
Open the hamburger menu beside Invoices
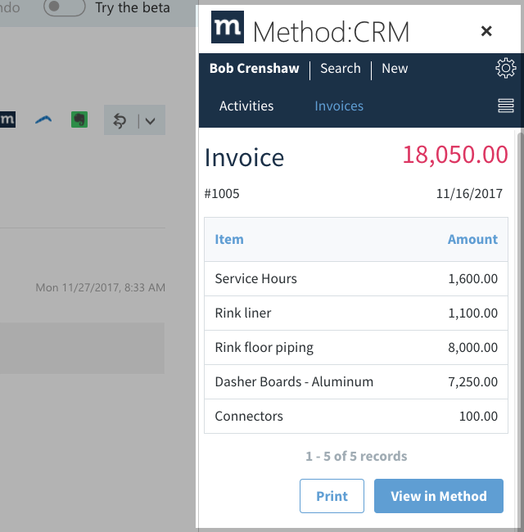click(506, 106)
